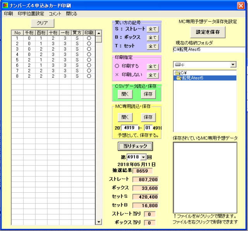
Task: Toggle print circle mark in row 1
Action: (89, 39)
